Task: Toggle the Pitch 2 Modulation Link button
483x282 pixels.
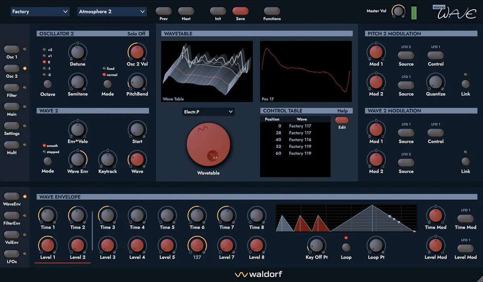Action: [x=465, y=84]
